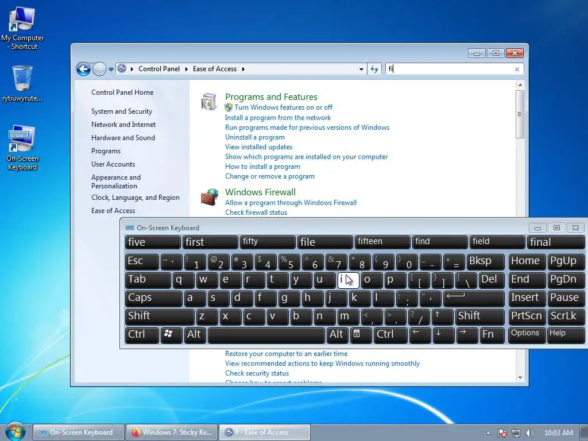Click the network icon in system tray
588x441 pixels.
coord(516,433)
